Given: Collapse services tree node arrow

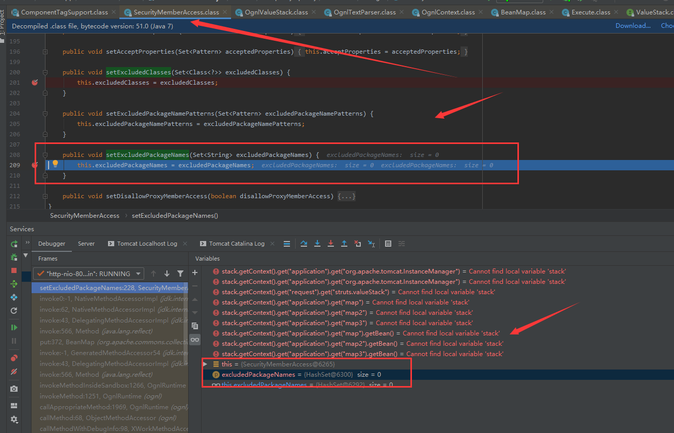Looking at the screenshot, I should (26, 255).
